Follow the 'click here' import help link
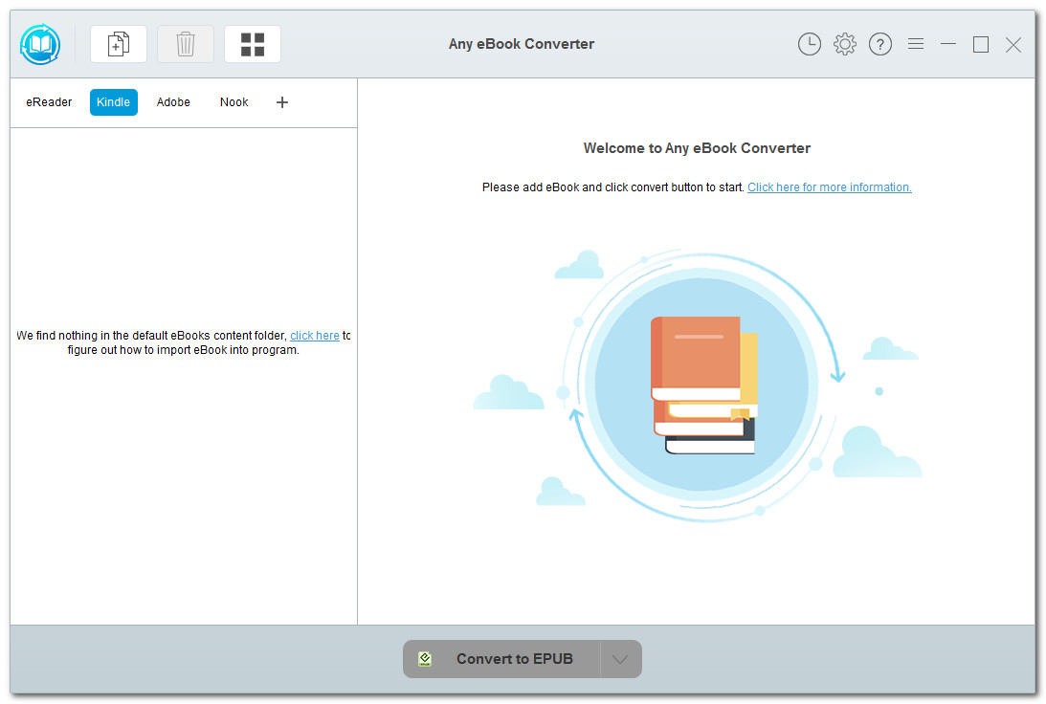Image resolution: width=1046 pixels, height=704 pixels. (314, 336)
